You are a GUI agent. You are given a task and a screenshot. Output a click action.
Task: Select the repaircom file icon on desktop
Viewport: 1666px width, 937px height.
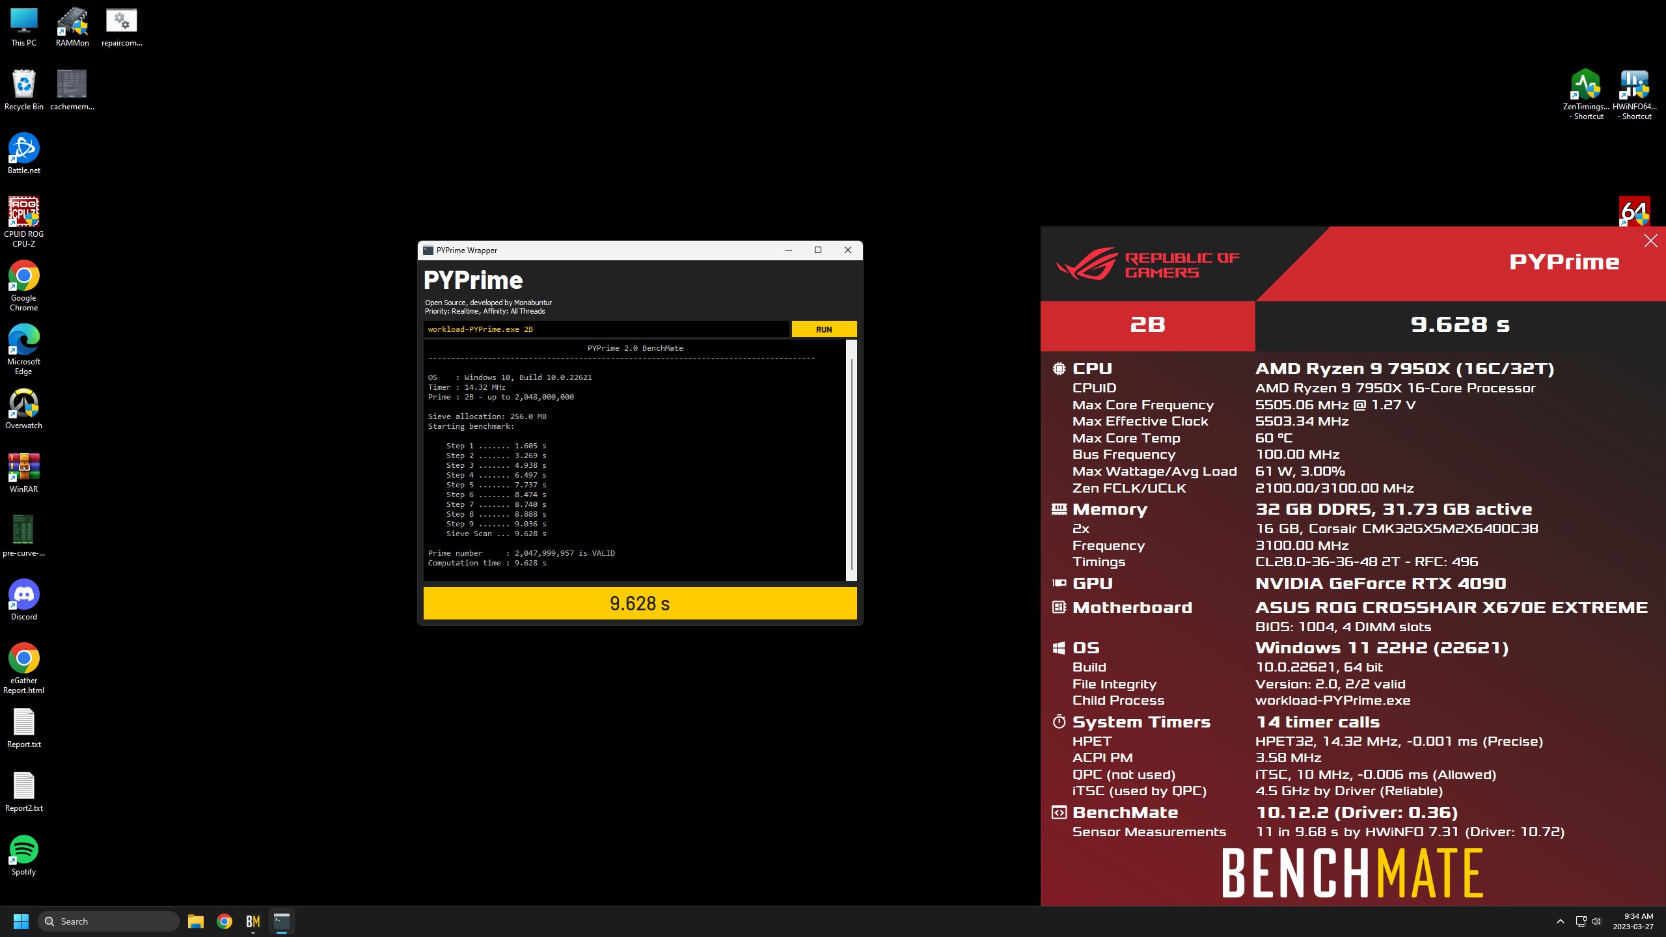[x=122, y=27]
